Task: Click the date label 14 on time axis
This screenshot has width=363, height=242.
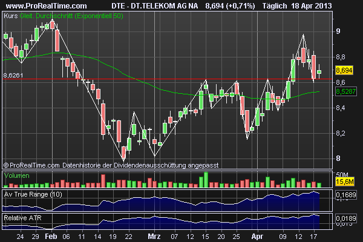Action: coord(97,237)
